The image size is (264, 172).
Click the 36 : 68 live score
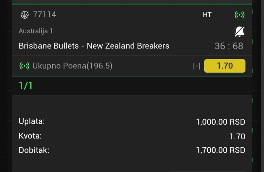229,46
